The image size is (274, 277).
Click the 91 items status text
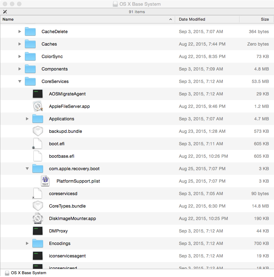coord(137,12)
